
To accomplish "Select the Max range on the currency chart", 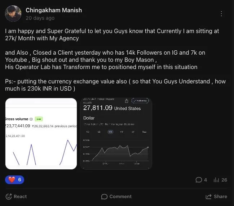I will point(144,132).
